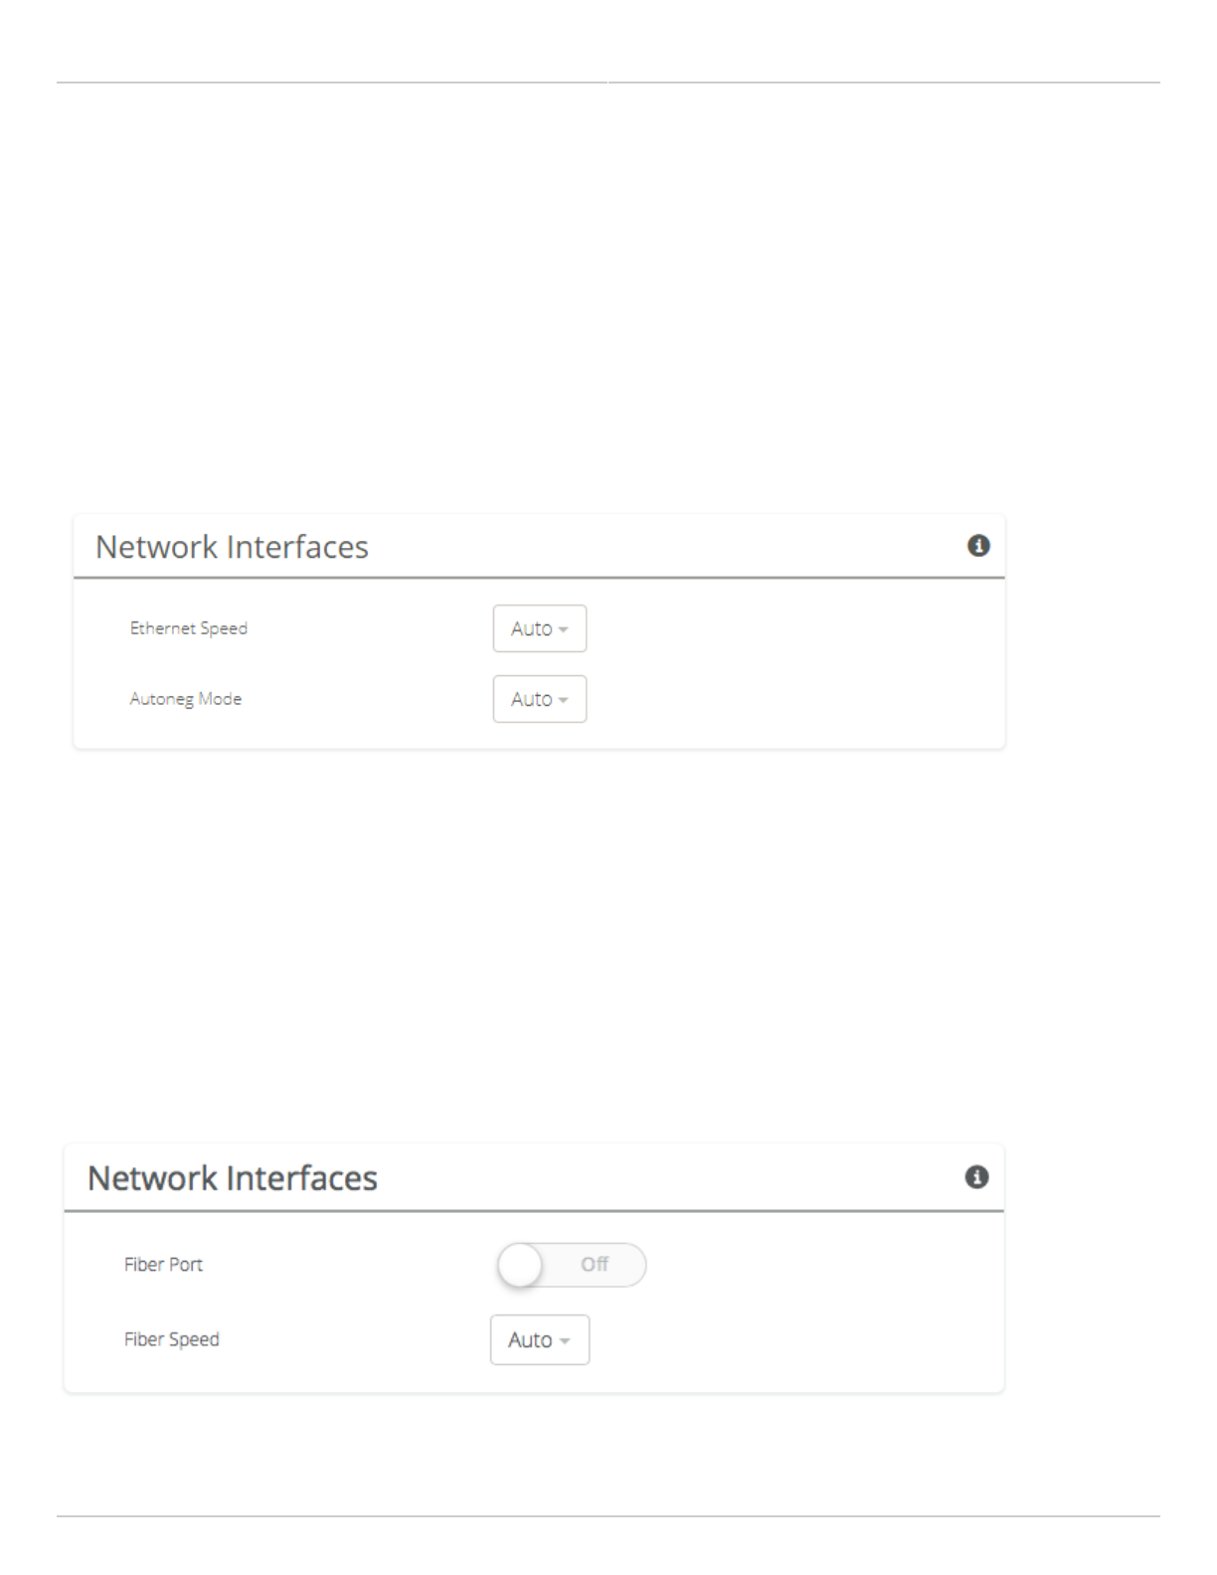Click Auto text in Autoneg Mode selector
The image size is (1217, 1575).
[x=531, y=699]
